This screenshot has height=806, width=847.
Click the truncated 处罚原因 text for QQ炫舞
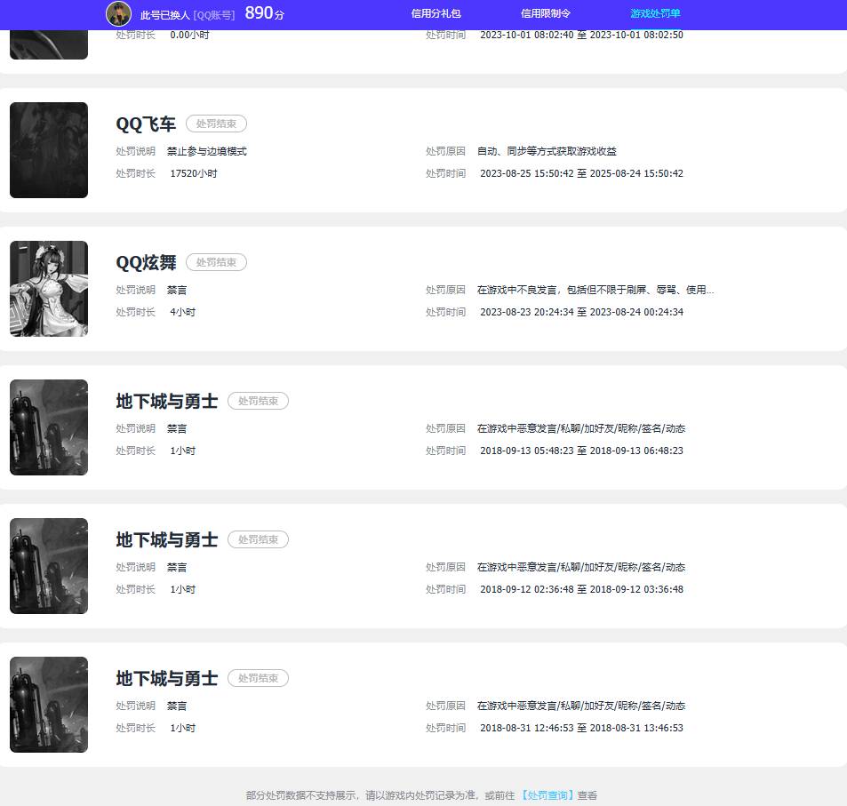pyautogui.click(x=595, y=290)
